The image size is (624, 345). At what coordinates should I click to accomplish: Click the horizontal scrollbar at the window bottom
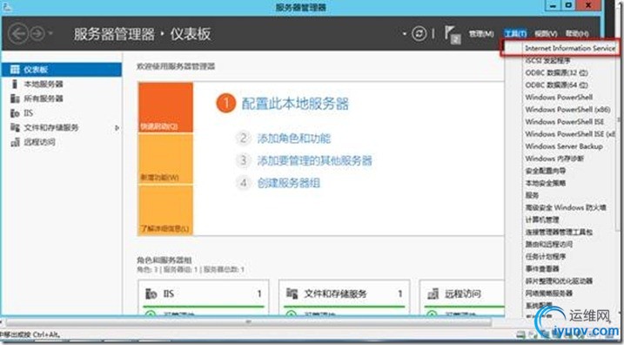tap(248, 321)
